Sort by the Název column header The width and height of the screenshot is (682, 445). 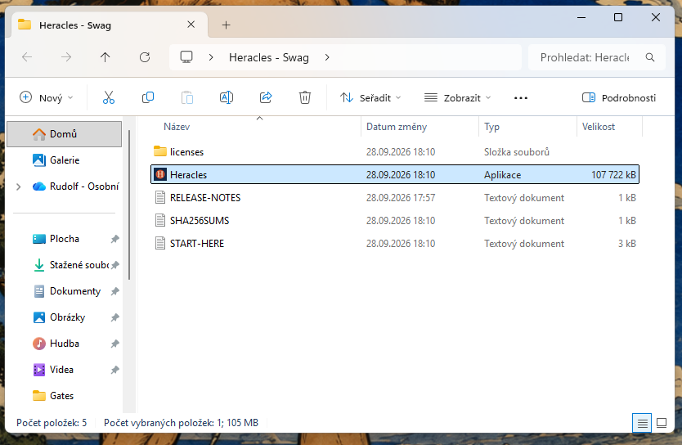click(256, 127)
